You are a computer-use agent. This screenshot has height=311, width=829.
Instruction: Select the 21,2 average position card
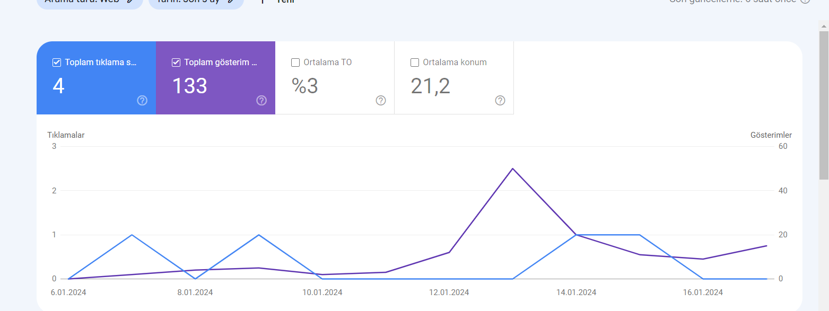[x=454, y=78]
